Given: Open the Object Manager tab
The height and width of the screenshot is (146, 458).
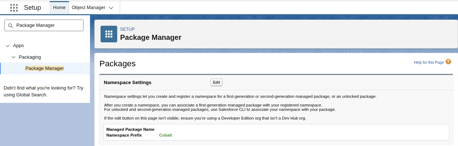Looking at the screenshot, I should (89, 7).
